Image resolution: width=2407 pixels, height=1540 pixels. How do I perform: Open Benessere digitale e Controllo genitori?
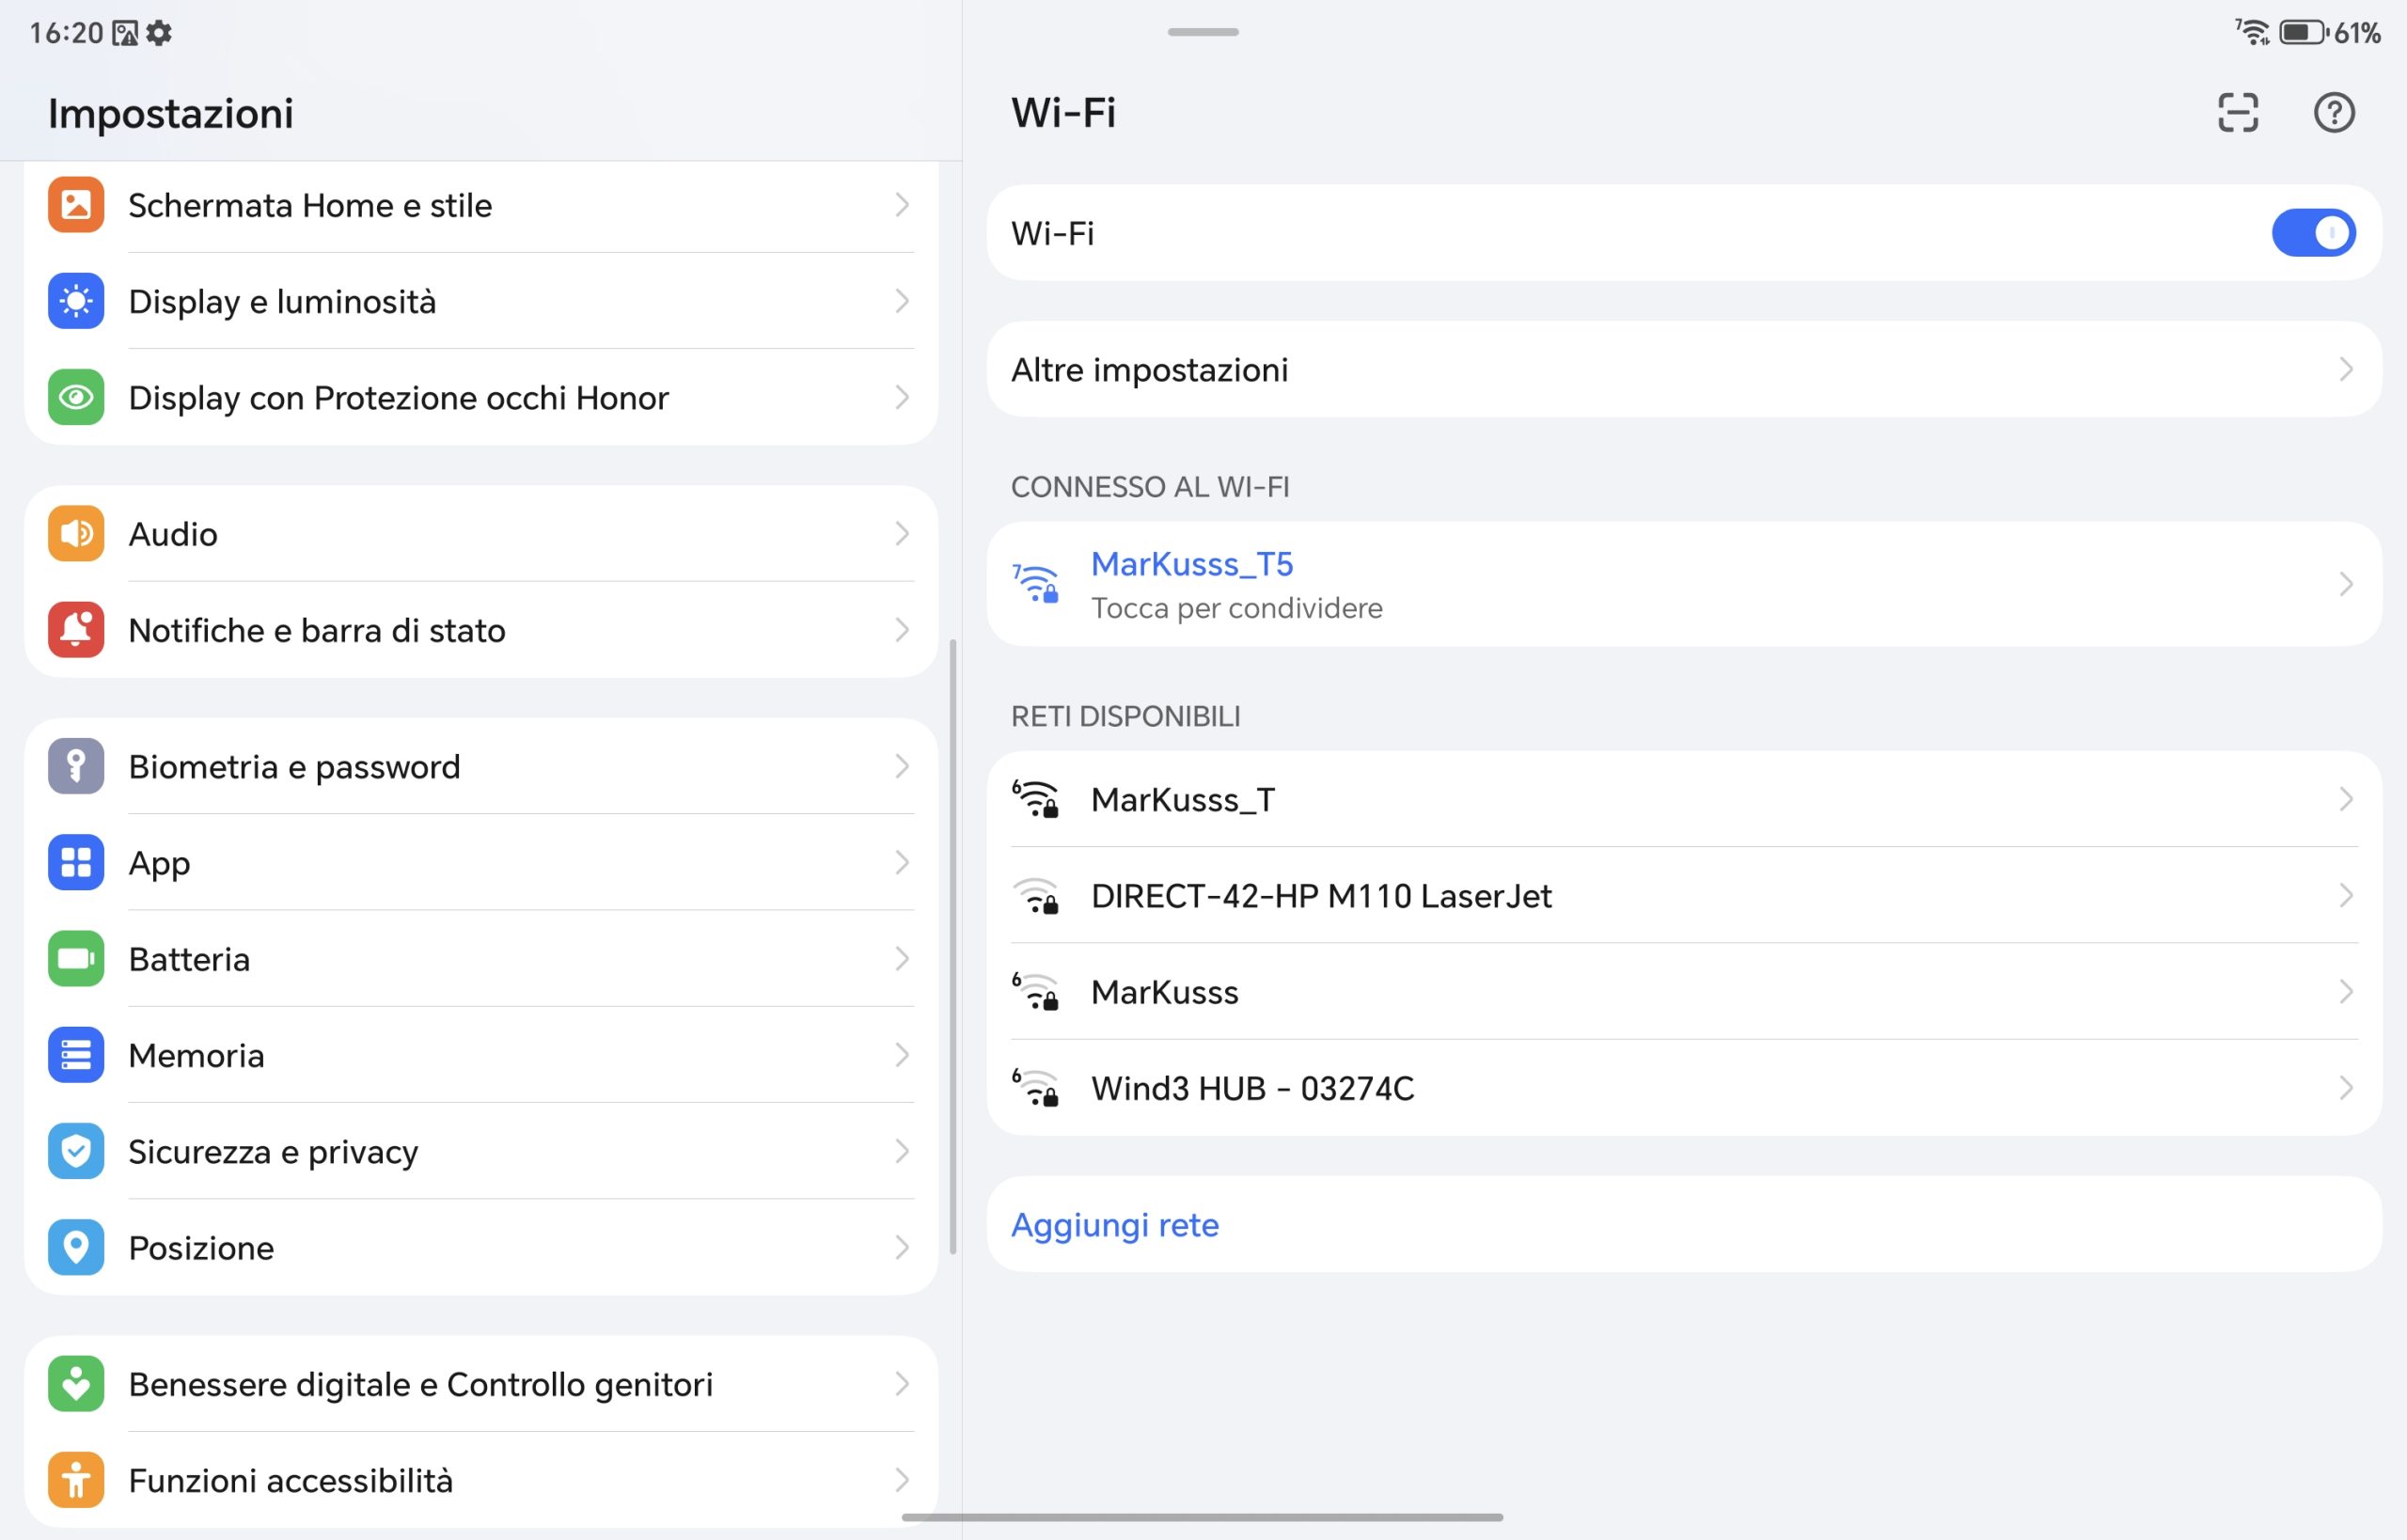[481, 1384]
